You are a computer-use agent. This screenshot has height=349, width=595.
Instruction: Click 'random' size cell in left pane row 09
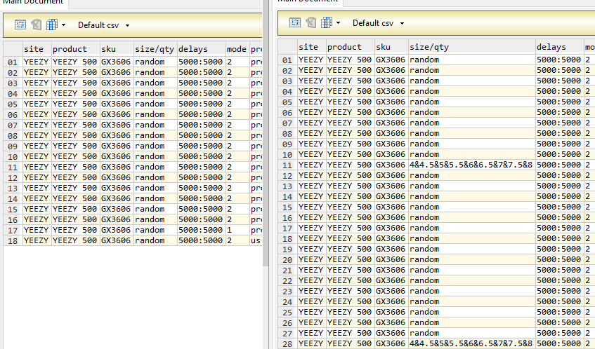tap(155, 146)
